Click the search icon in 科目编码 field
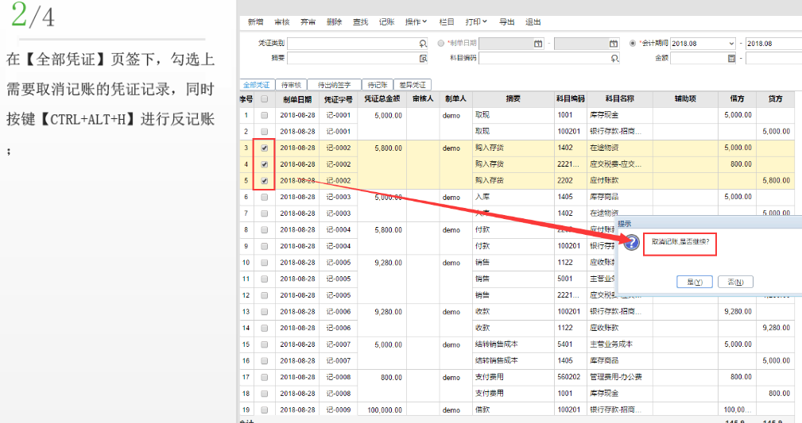This screenshot has height=423, width=802. (x=614, y=58)
